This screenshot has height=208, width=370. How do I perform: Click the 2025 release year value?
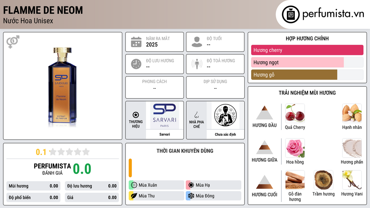[152, 44]
